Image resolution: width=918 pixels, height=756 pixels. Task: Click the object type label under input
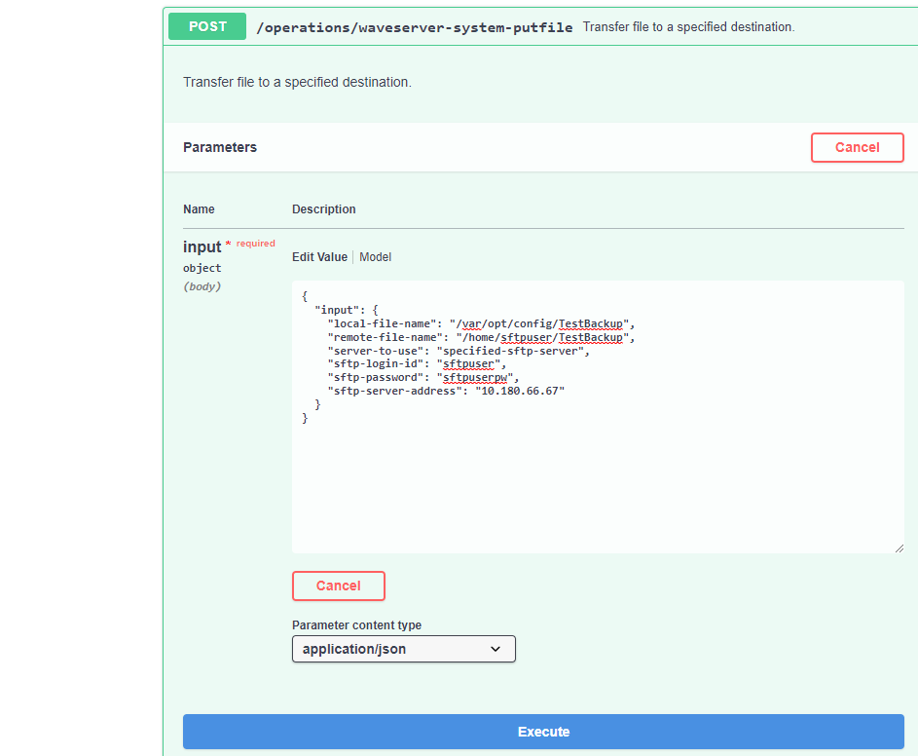pos(202,268)
